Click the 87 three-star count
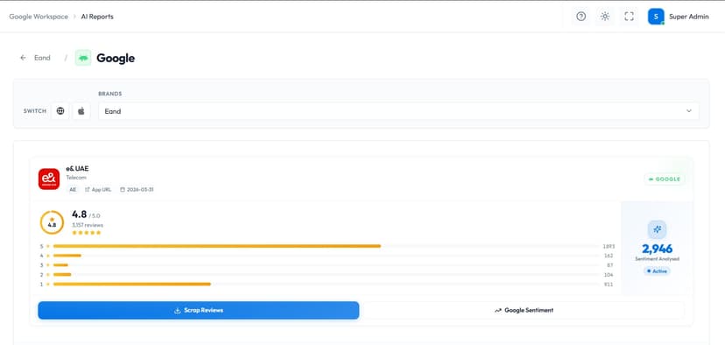This screenshot has width=725, height=345. pyautogui.click(x=610, y=265)
